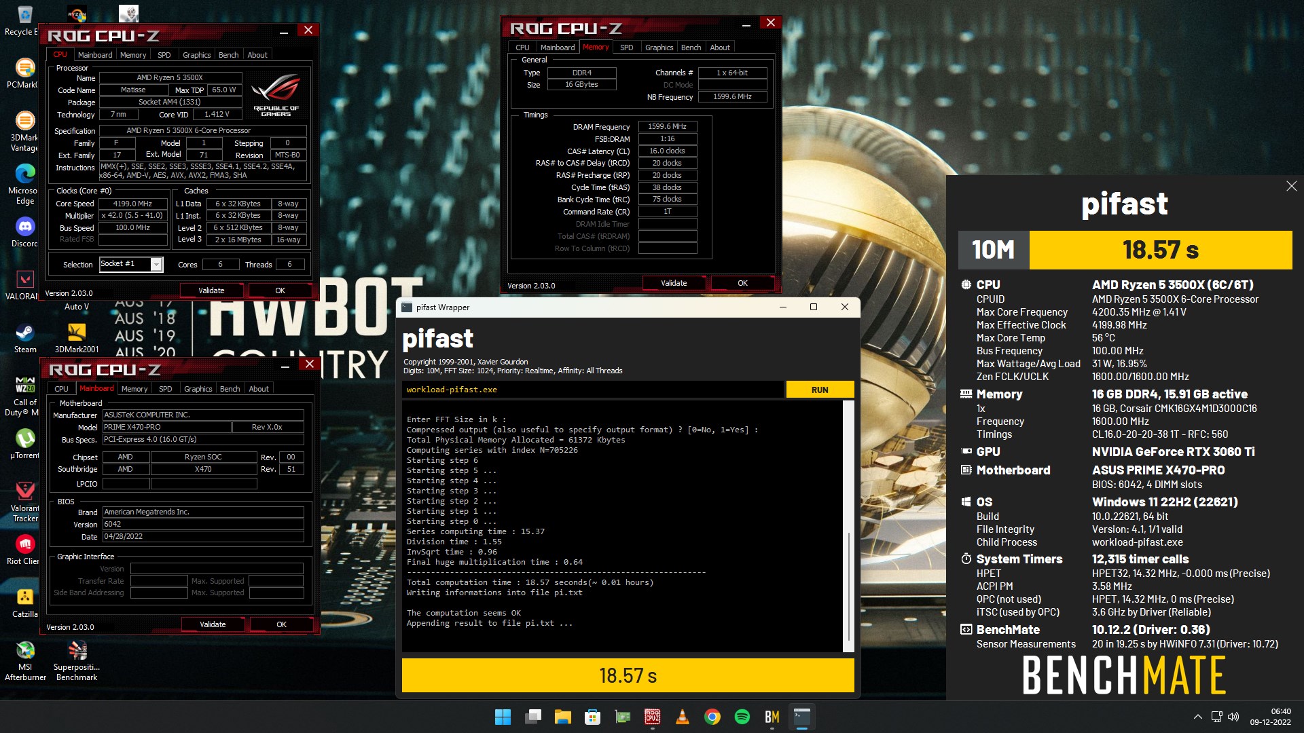Click the workload-pifast.exe path field
Screen dimensions: 1304x733
(x=592, y=390)
